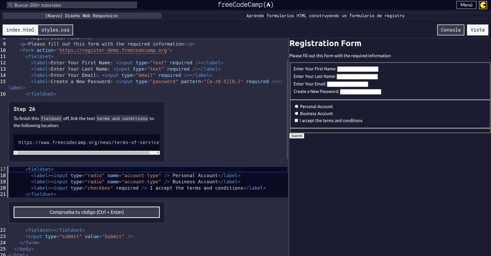Image resolution: width=491 pixels, height=256 pixels.
Task: Click the editor vertical scrollbar
Action: pos(287,110)
